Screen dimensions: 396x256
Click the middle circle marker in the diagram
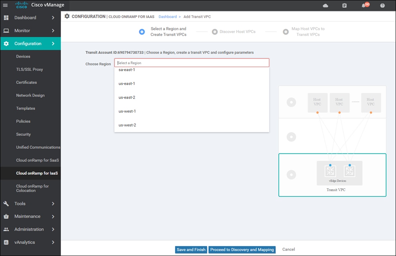291,137
